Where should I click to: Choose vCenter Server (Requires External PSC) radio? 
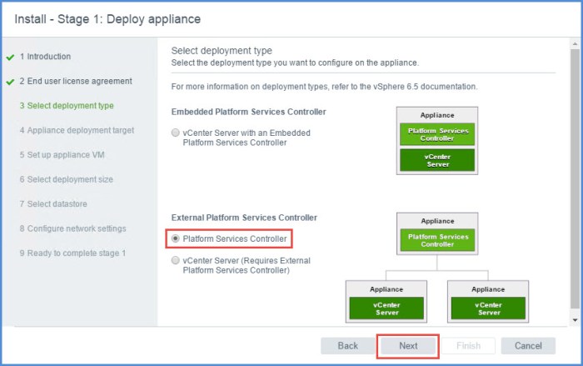pyautogui.click(x=176, y=260)
